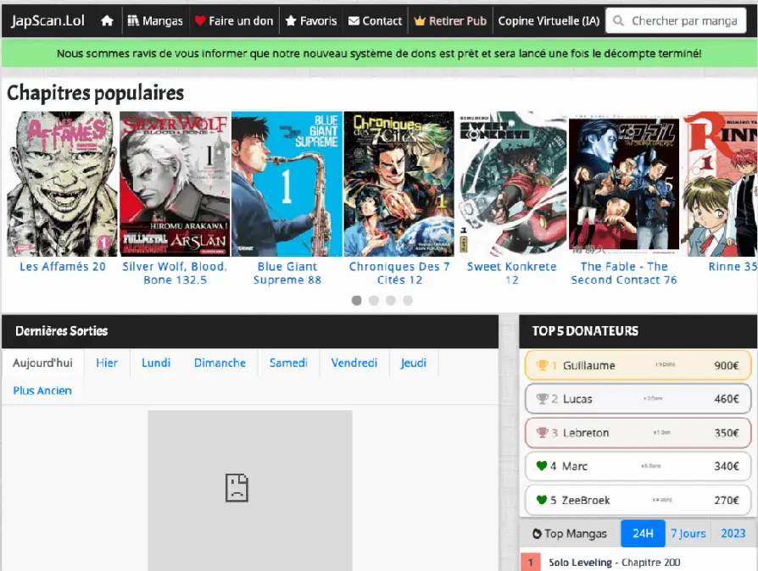This screenshot has height=571, width=758.
Task: Open Favoris with the star icon
Action: click(311, 20)
